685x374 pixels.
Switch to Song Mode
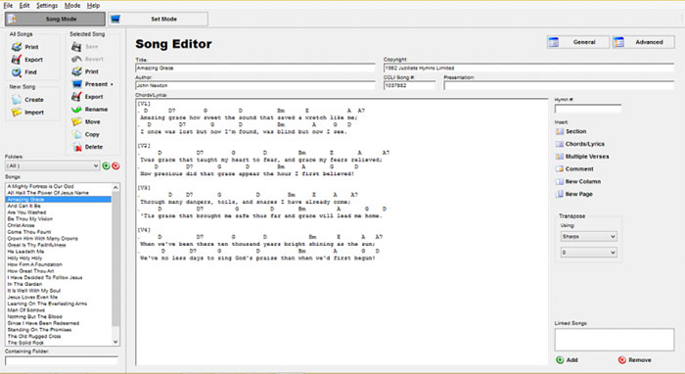(55, 20)
